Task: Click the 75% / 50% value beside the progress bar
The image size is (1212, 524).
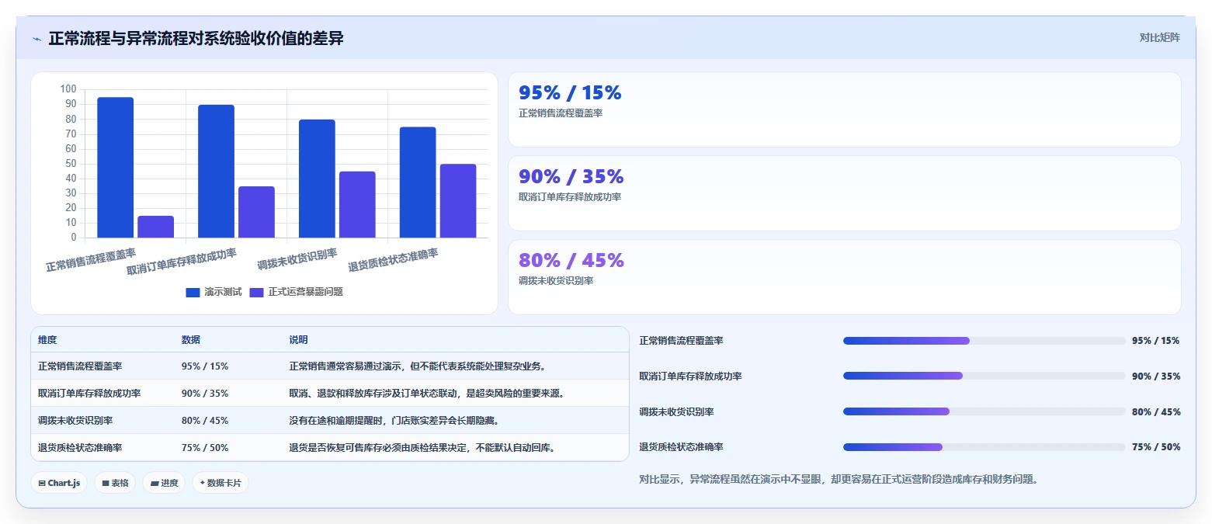Action: 1156,447
